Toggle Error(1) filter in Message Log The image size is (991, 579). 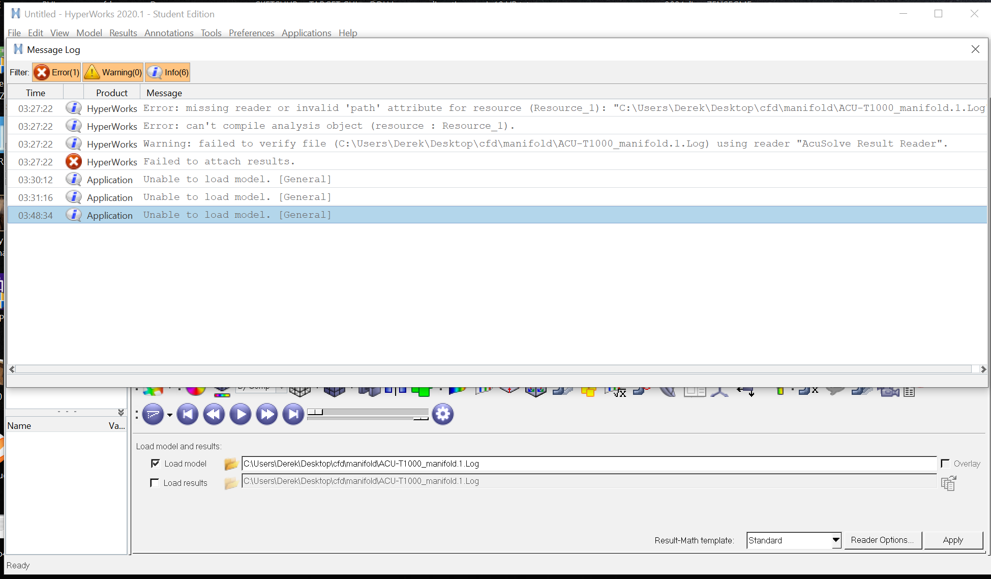coord(57,72)
